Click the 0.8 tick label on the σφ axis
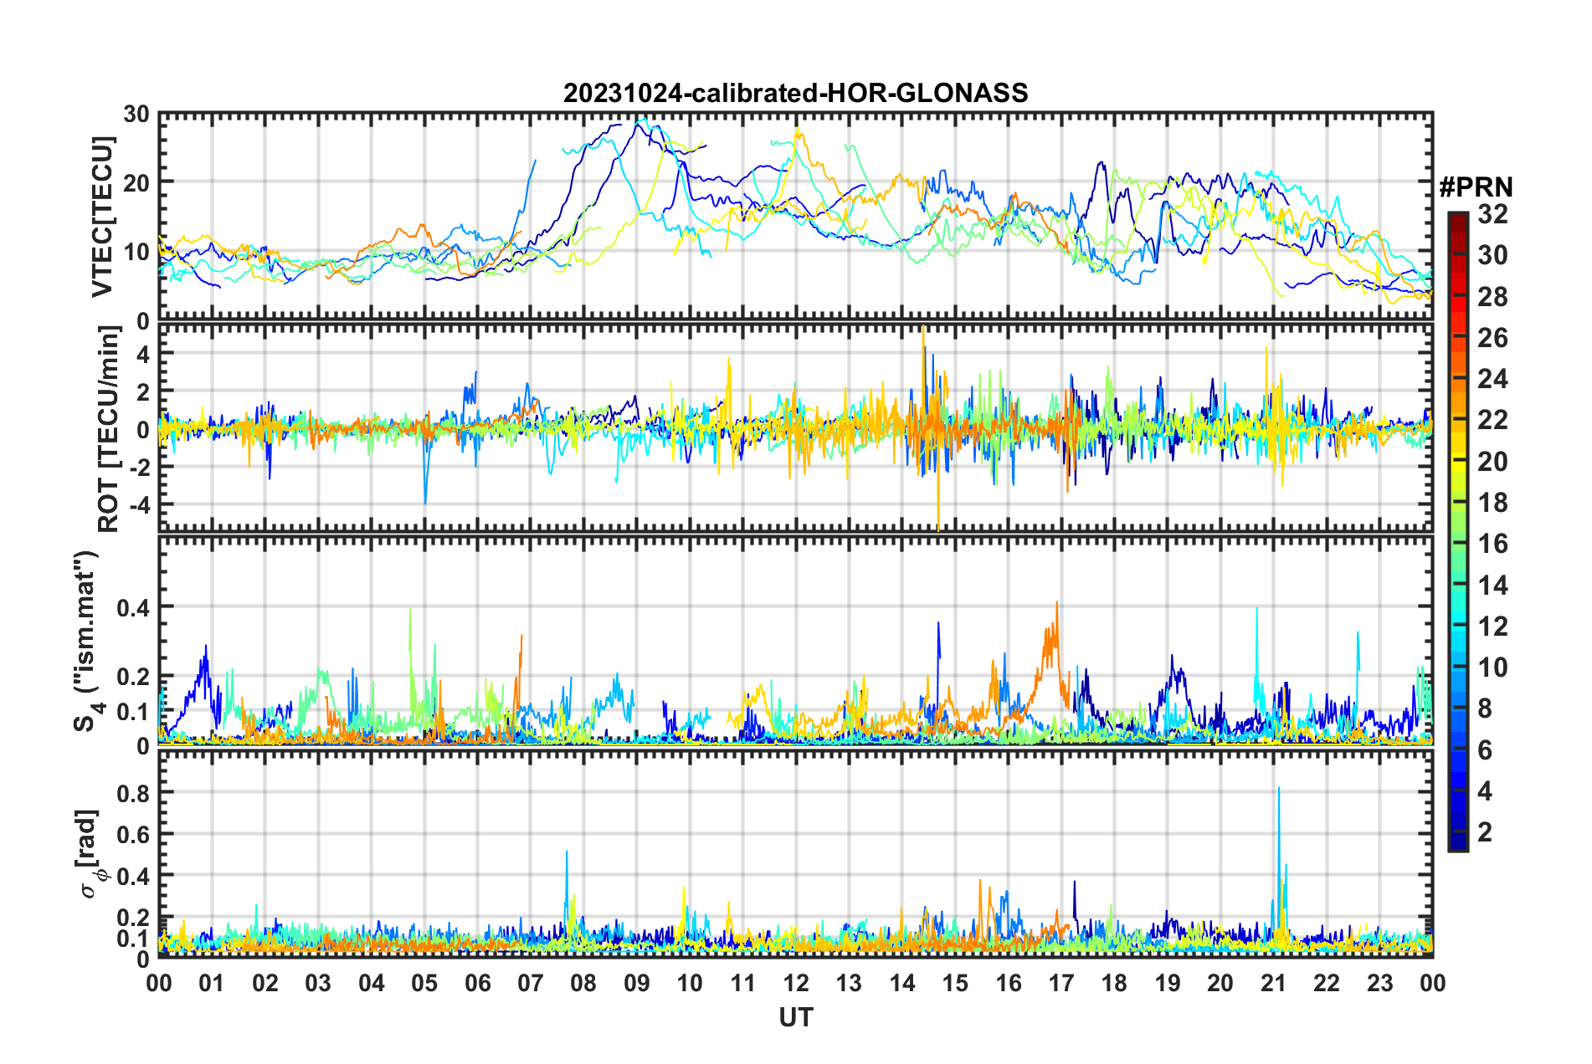The image size is (1592, 1064). tap(134, 792)
